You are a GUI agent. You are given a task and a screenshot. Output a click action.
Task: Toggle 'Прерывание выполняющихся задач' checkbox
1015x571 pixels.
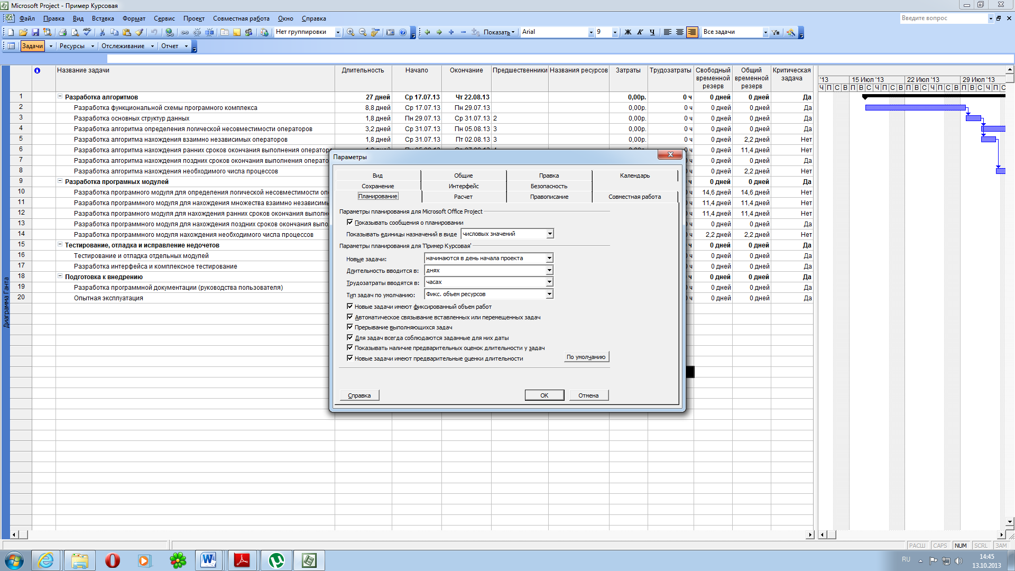349,327
